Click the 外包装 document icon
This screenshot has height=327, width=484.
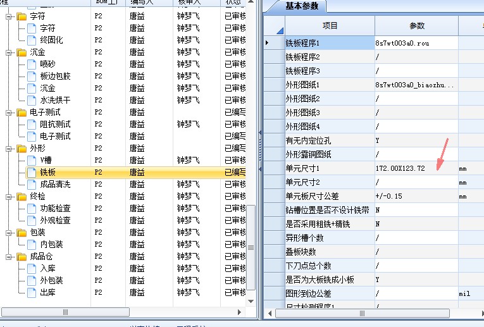coord(32,281)
